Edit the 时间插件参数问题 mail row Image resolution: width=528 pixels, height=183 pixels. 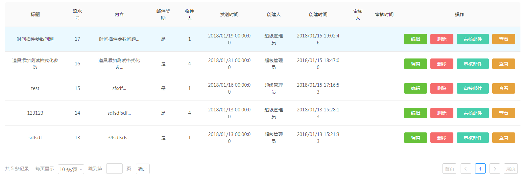[x=416, y=39]
